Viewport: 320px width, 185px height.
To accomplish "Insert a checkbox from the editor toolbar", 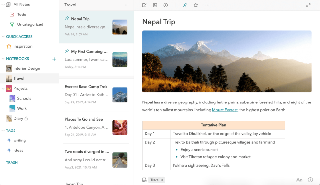I will click(144, 5).
